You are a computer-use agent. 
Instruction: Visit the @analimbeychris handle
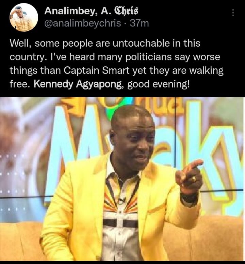click(x=82, y=23)
